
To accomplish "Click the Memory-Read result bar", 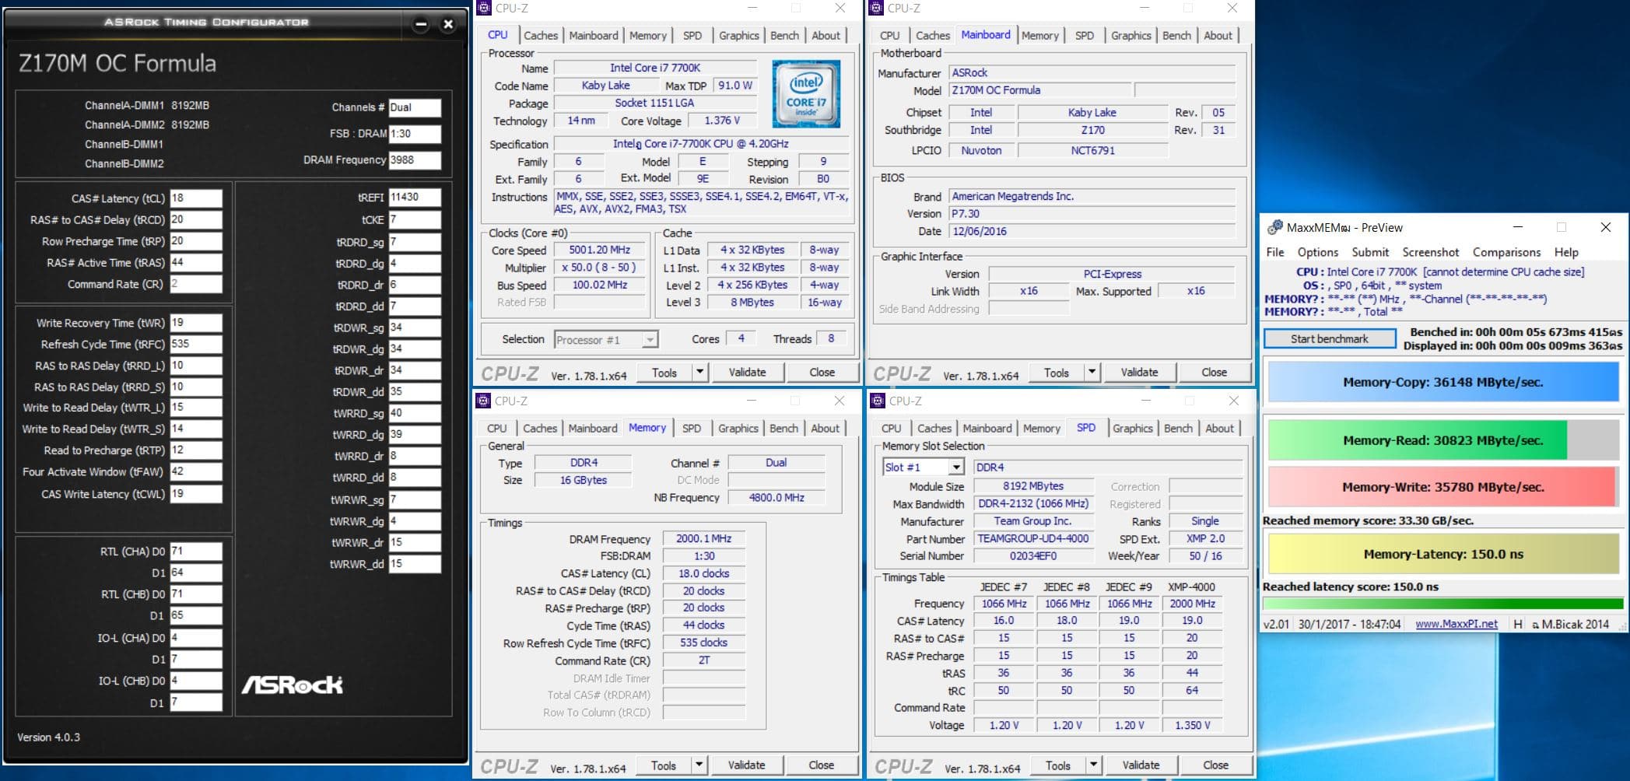I will tap(1443, 440).
